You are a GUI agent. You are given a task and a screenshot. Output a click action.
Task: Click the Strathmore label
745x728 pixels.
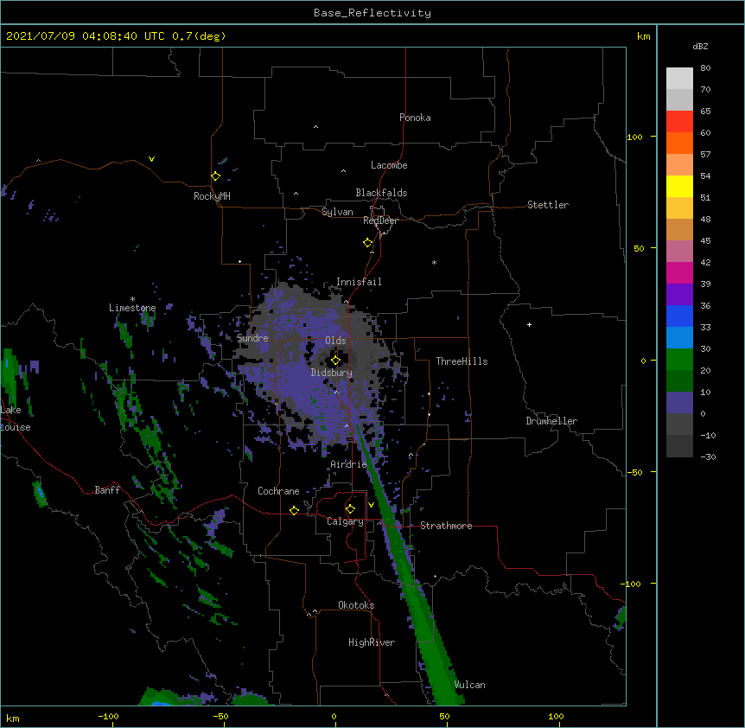pos(446,526)
